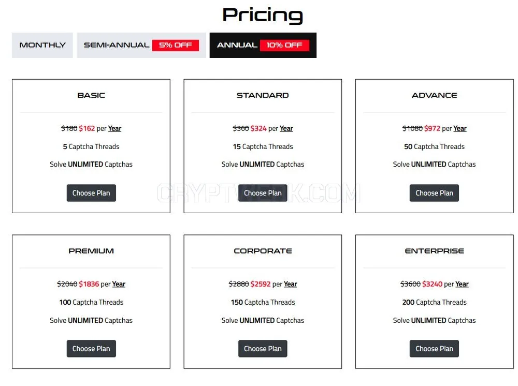518x386 pixels.
Task: Click the Year link in Enterprise plan
Action: click(x=462, y=285)
